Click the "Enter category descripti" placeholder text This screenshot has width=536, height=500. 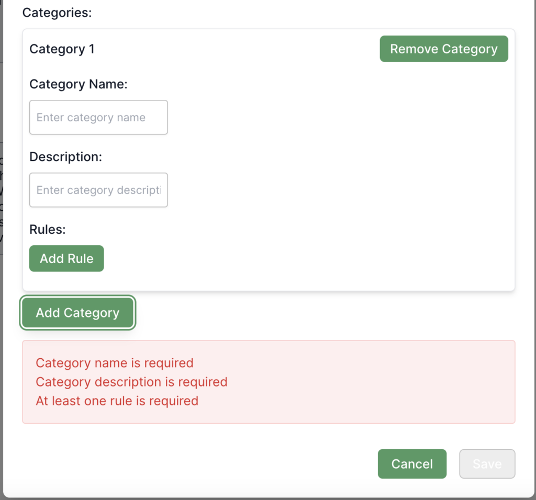pos(98,190)
